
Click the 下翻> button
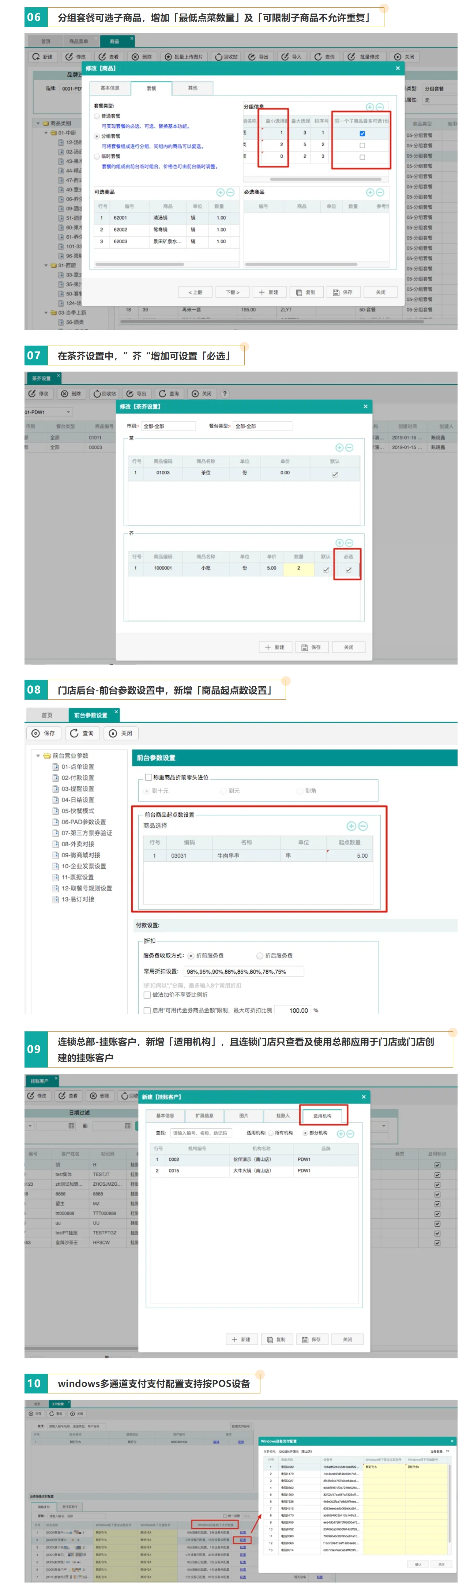tap(233, 292)
